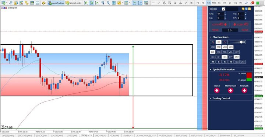
Task: Open the indicators list icon
Action: coord(119,3)
